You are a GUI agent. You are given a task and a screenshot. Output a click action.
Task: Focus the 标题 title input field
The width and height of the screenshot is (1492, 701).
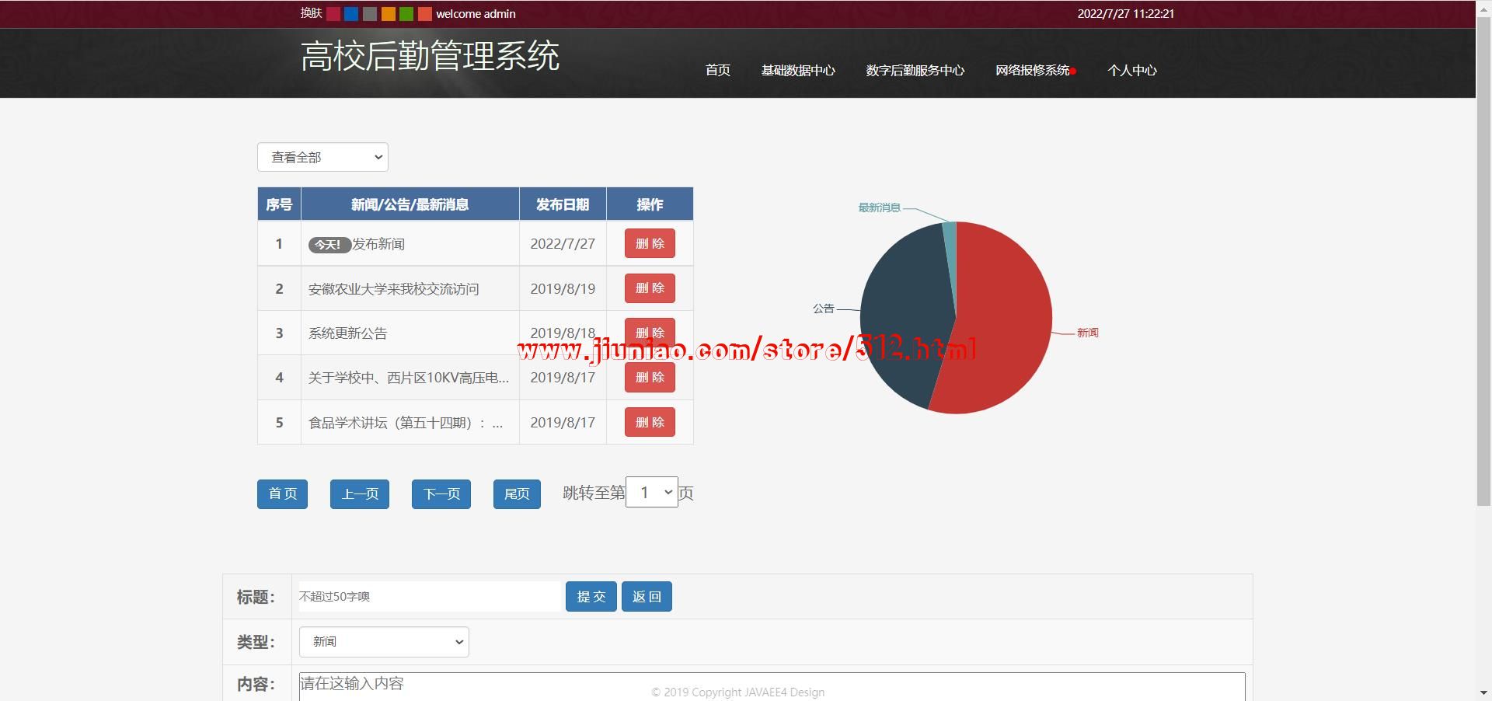(430, 597)
